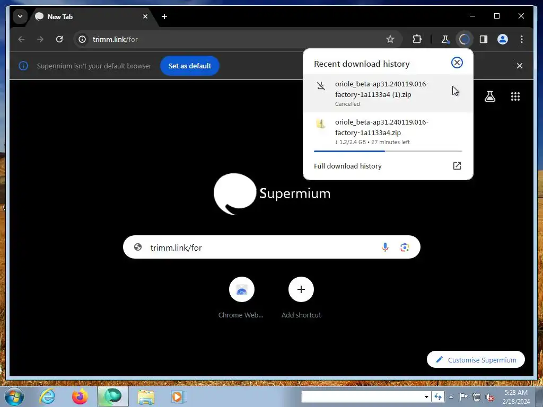
Task: Open Windows Explorer from taskbar
Action: click(x=146, y=396)
